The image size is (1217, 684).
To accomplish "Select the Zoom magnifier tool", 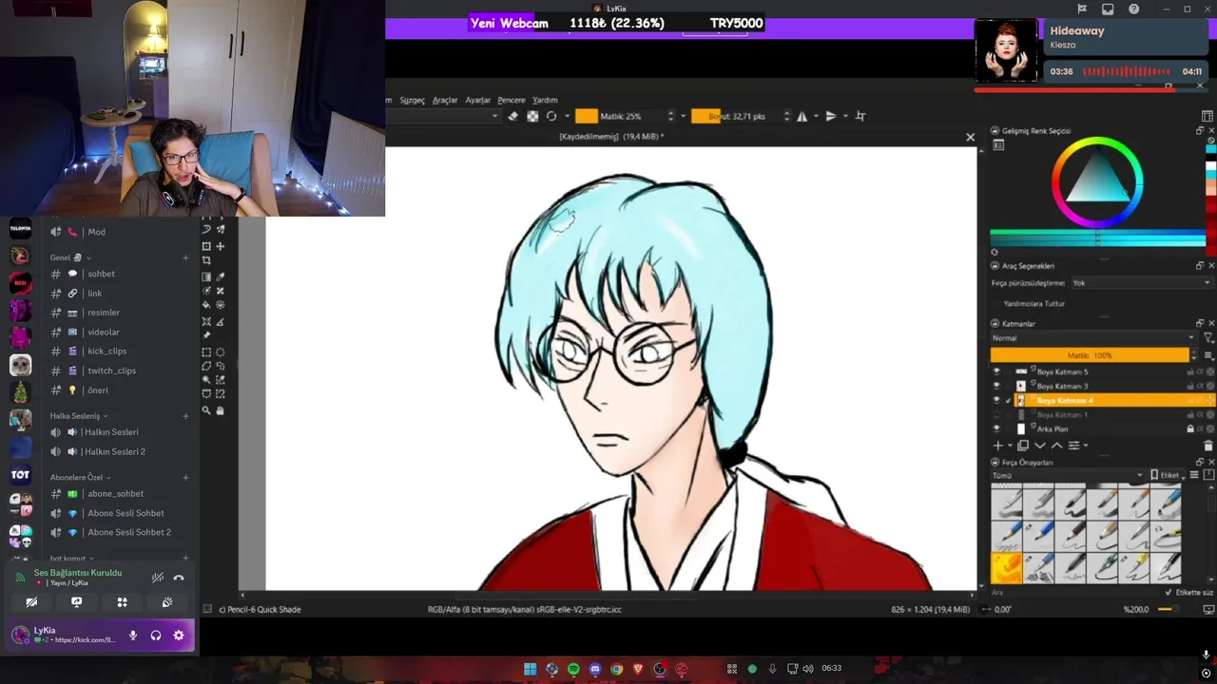I will tap(206, 410).
